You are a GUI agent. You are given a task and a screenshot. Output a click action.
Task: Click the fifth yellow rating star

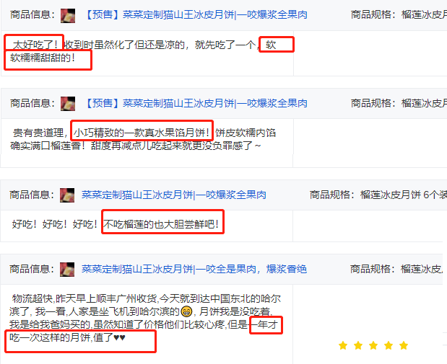(x=404, y=345)
